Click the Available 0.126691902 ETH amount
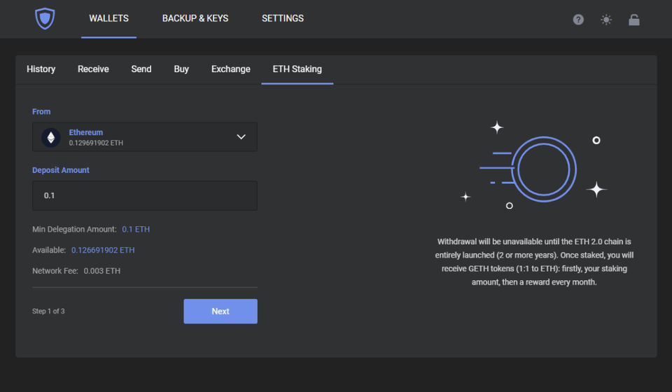The image size is (672, 392). tap(103, 250)
